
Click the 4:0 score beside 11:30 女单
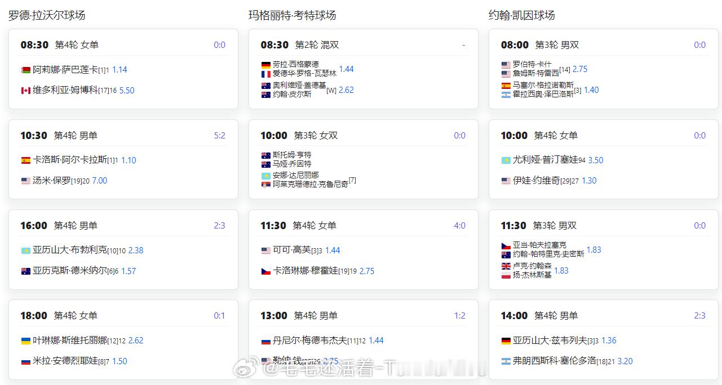(x=459, y=225)
